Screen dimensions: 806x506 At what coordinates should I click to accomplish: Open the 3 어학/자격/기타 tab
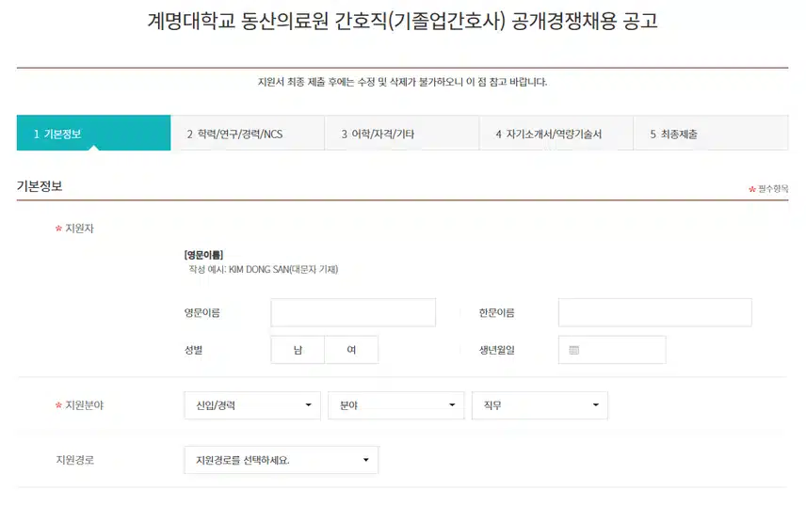coord(402,133)
